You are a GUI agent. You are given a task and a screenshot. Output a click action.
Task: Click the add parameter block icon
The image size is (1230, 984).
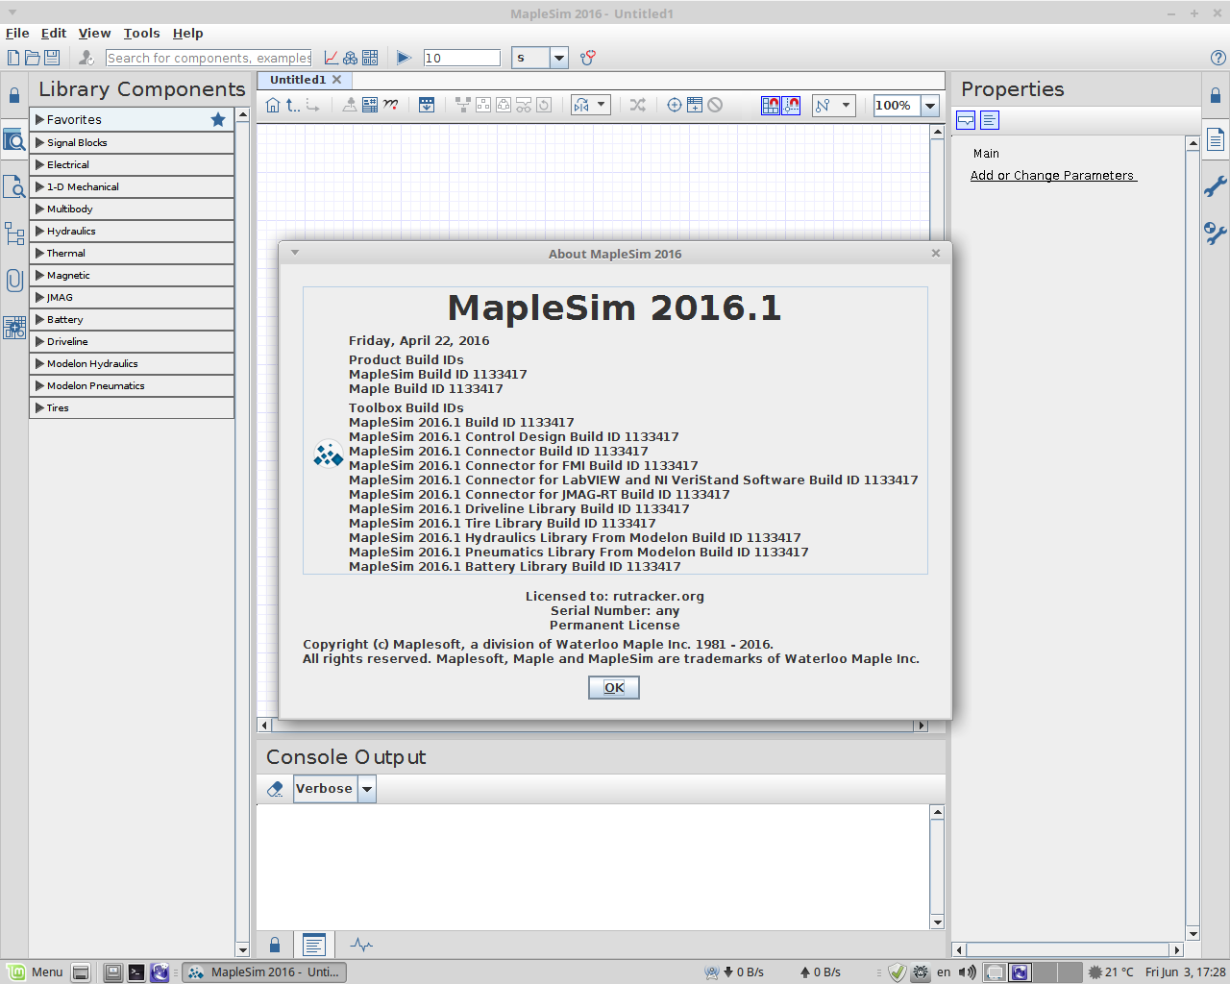pyautogui.click(x=695, y=105)
